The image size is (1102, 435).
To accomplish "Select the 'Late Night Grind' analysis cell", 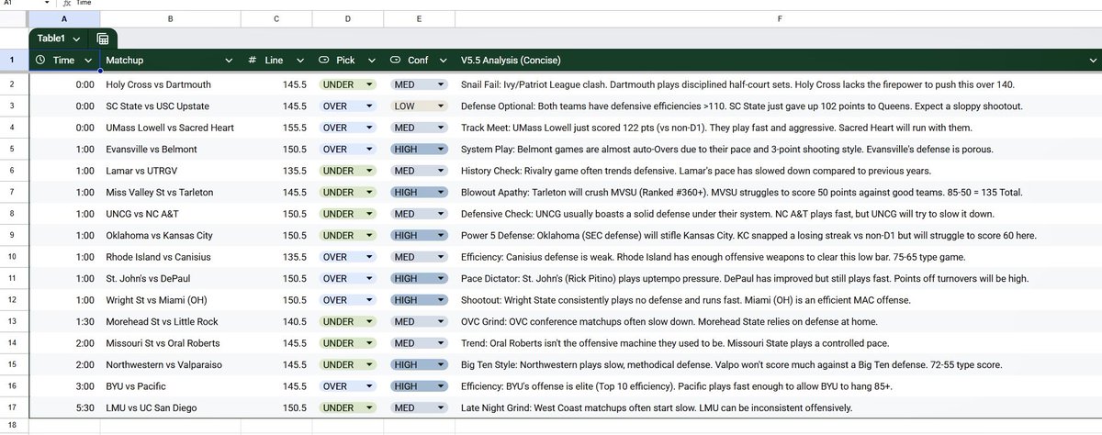I will (x=779, y=407).
